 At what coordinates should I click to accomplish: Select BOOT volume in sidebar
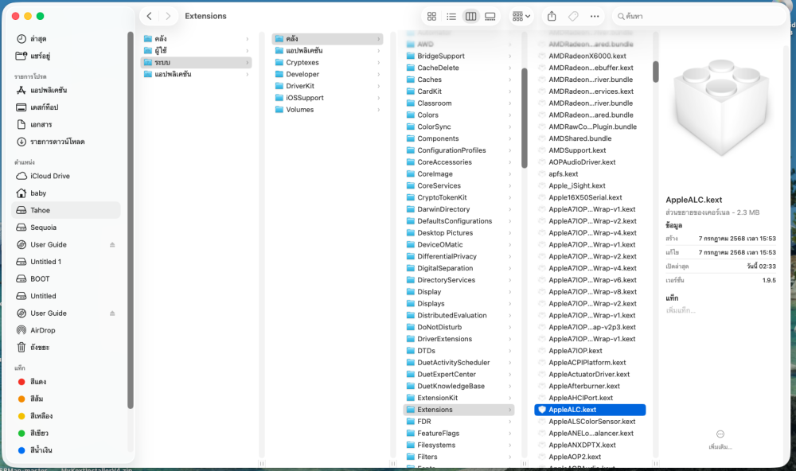point(66,278)
